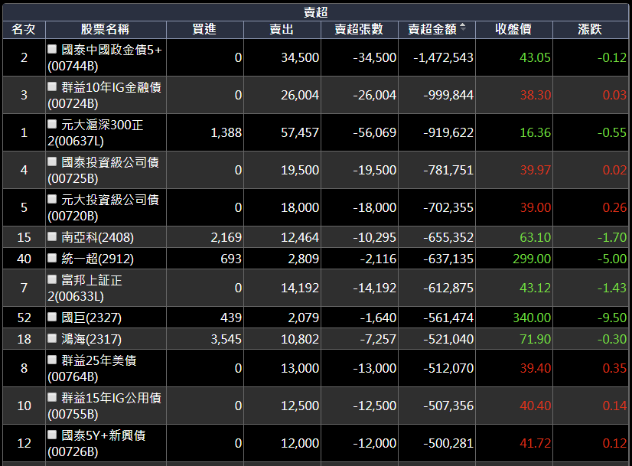
Task: Tick the checkbox for 元大投資級公司債 (00720B)
Action: pyautogui.click(x=52, y=199)
